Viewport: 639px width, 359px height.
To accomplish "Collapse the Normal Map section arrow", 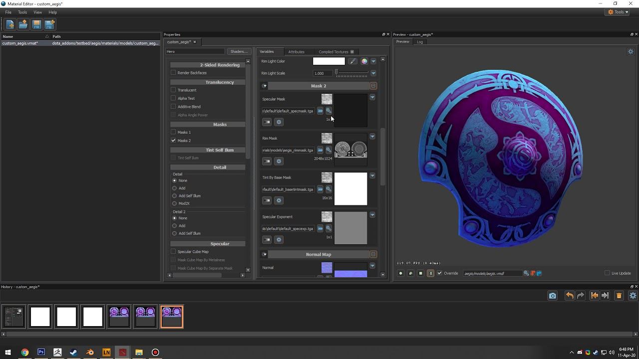I will tap(265, 254).
